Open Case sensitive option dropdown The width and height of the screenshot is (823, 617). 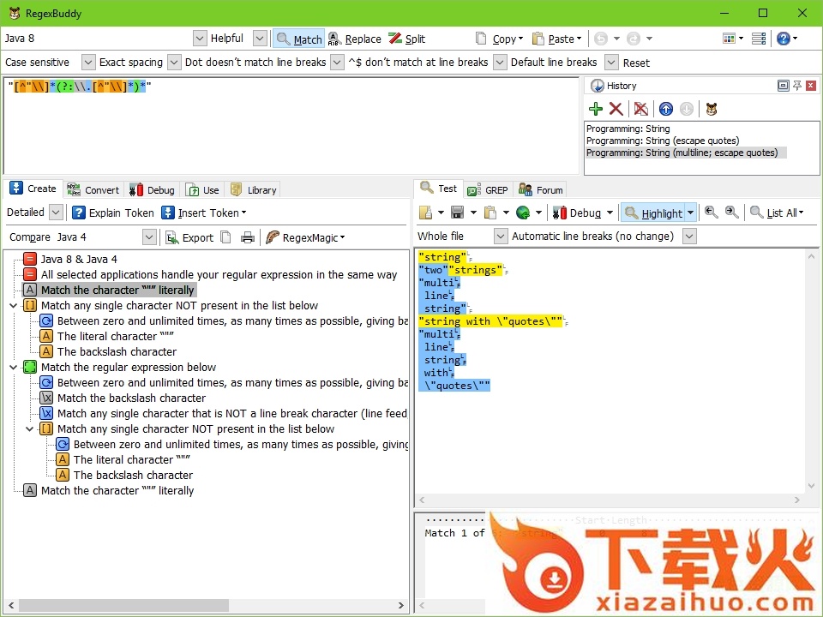click(x=88, y=63)
